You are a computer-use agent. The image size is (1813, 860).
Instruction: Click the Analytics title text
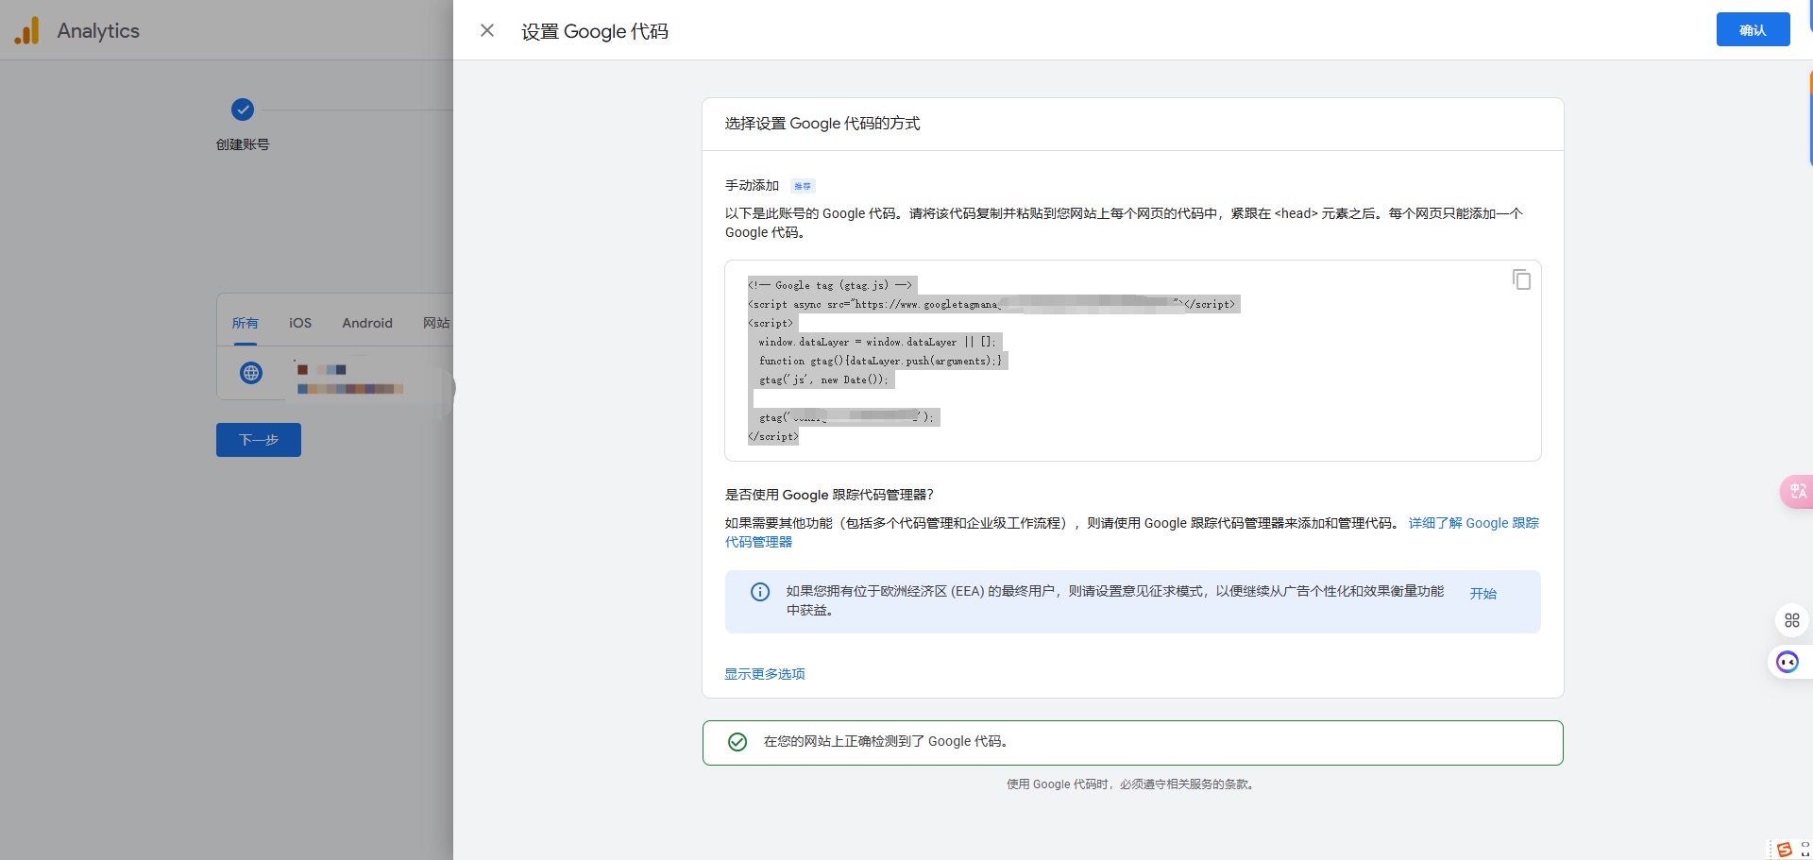[x=98, y=31]
